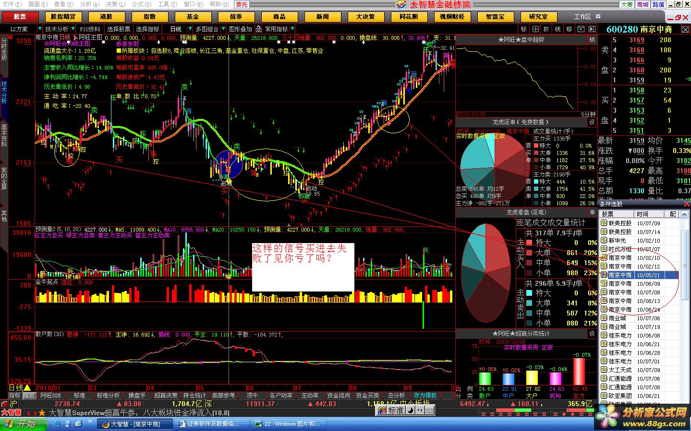Viewport: 691px width, 431px height.
Task: Expand the 多图组合 dropdown arrow
Action: [223, 29]
